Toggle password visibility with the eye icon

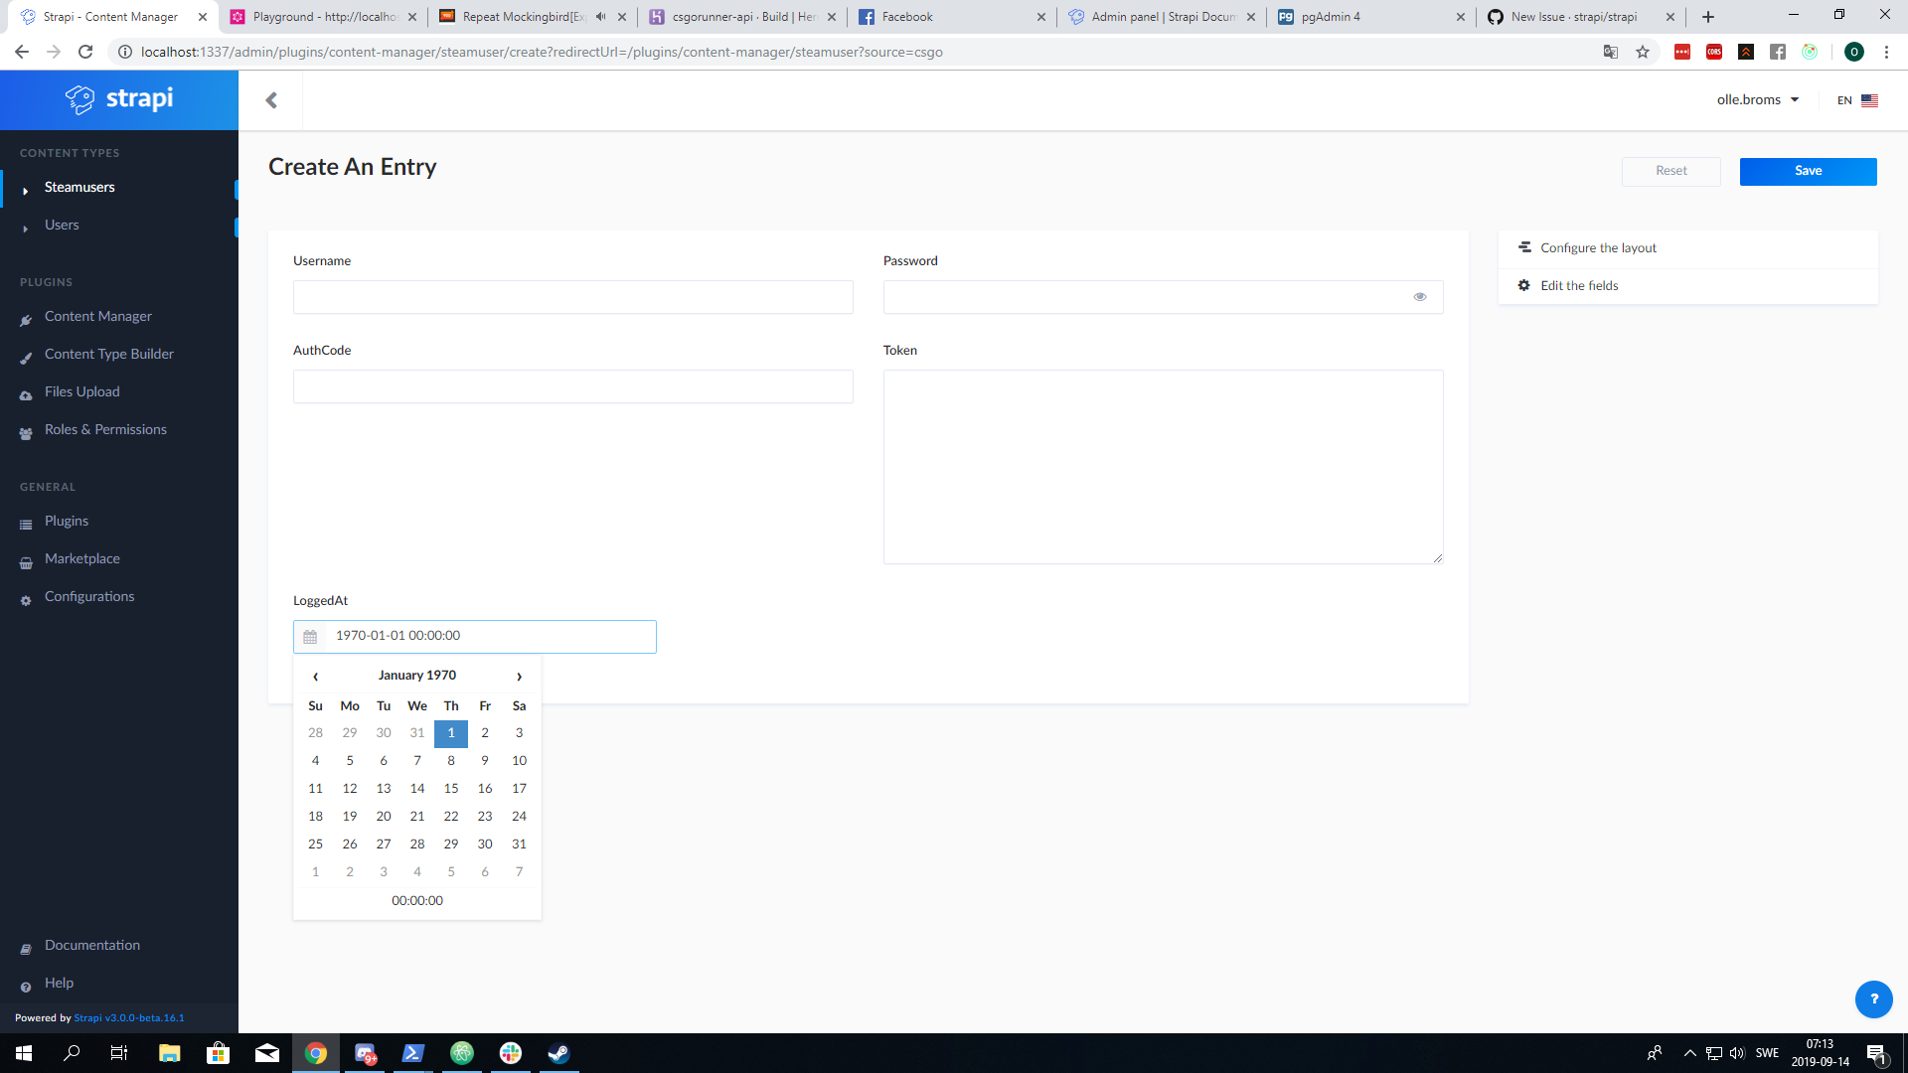(x=1419, y=296)
